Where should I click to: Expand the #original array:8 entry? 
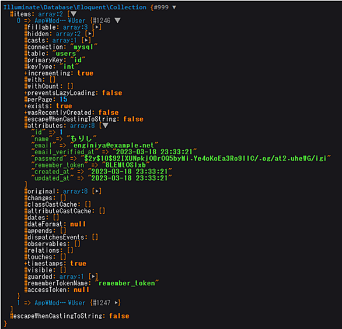click(x=97, y=191)
